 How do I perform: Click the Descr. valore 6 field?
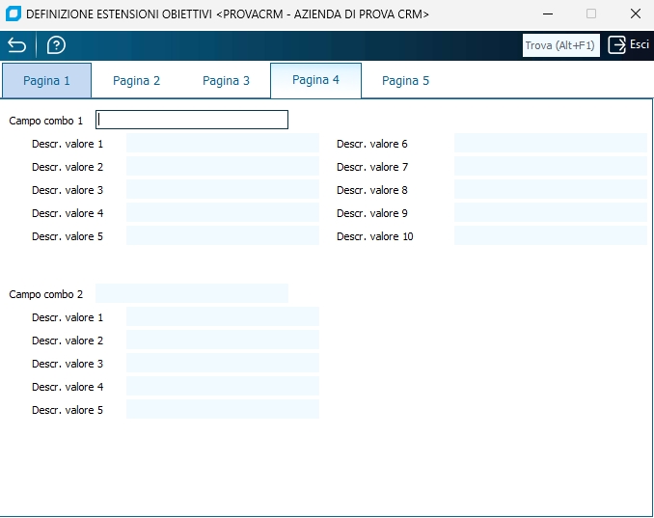coord(551,143)
